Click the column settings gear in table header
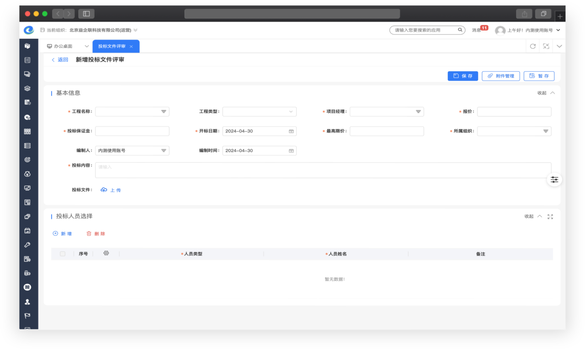 point(106,253)
